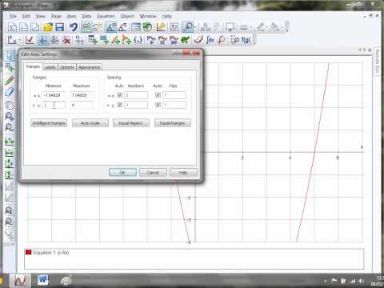Toggle Auto pips checkbox for y axis
This screenshot has height=288, width=384.
pos(158,105)
